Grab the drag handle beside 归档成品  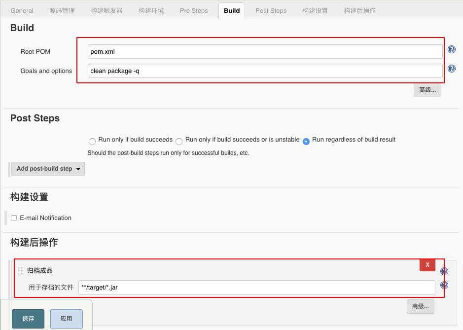click(20, 271)
